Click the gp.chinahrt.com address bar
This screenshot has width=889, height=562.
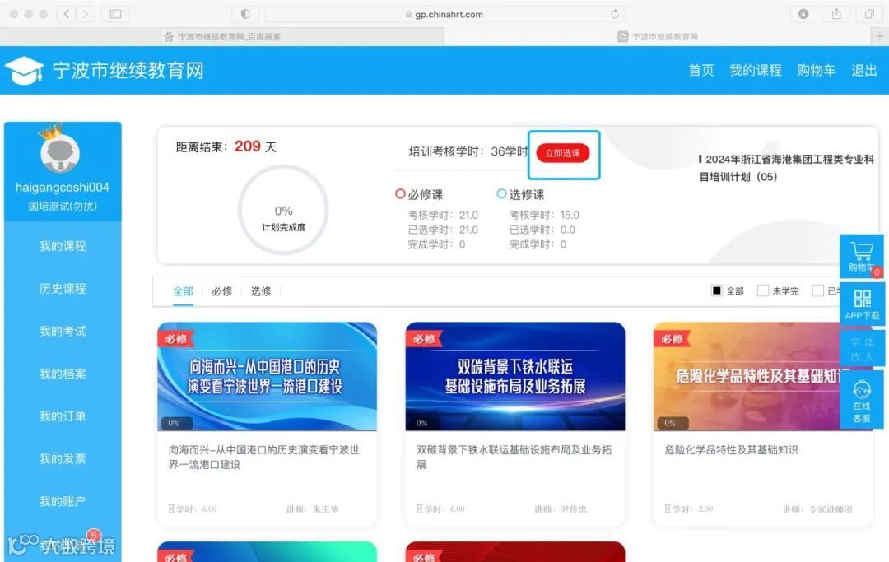click(444, 14)
